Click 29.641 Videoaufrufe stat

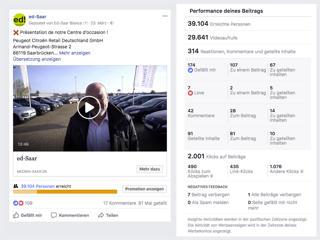click(212, 38)
